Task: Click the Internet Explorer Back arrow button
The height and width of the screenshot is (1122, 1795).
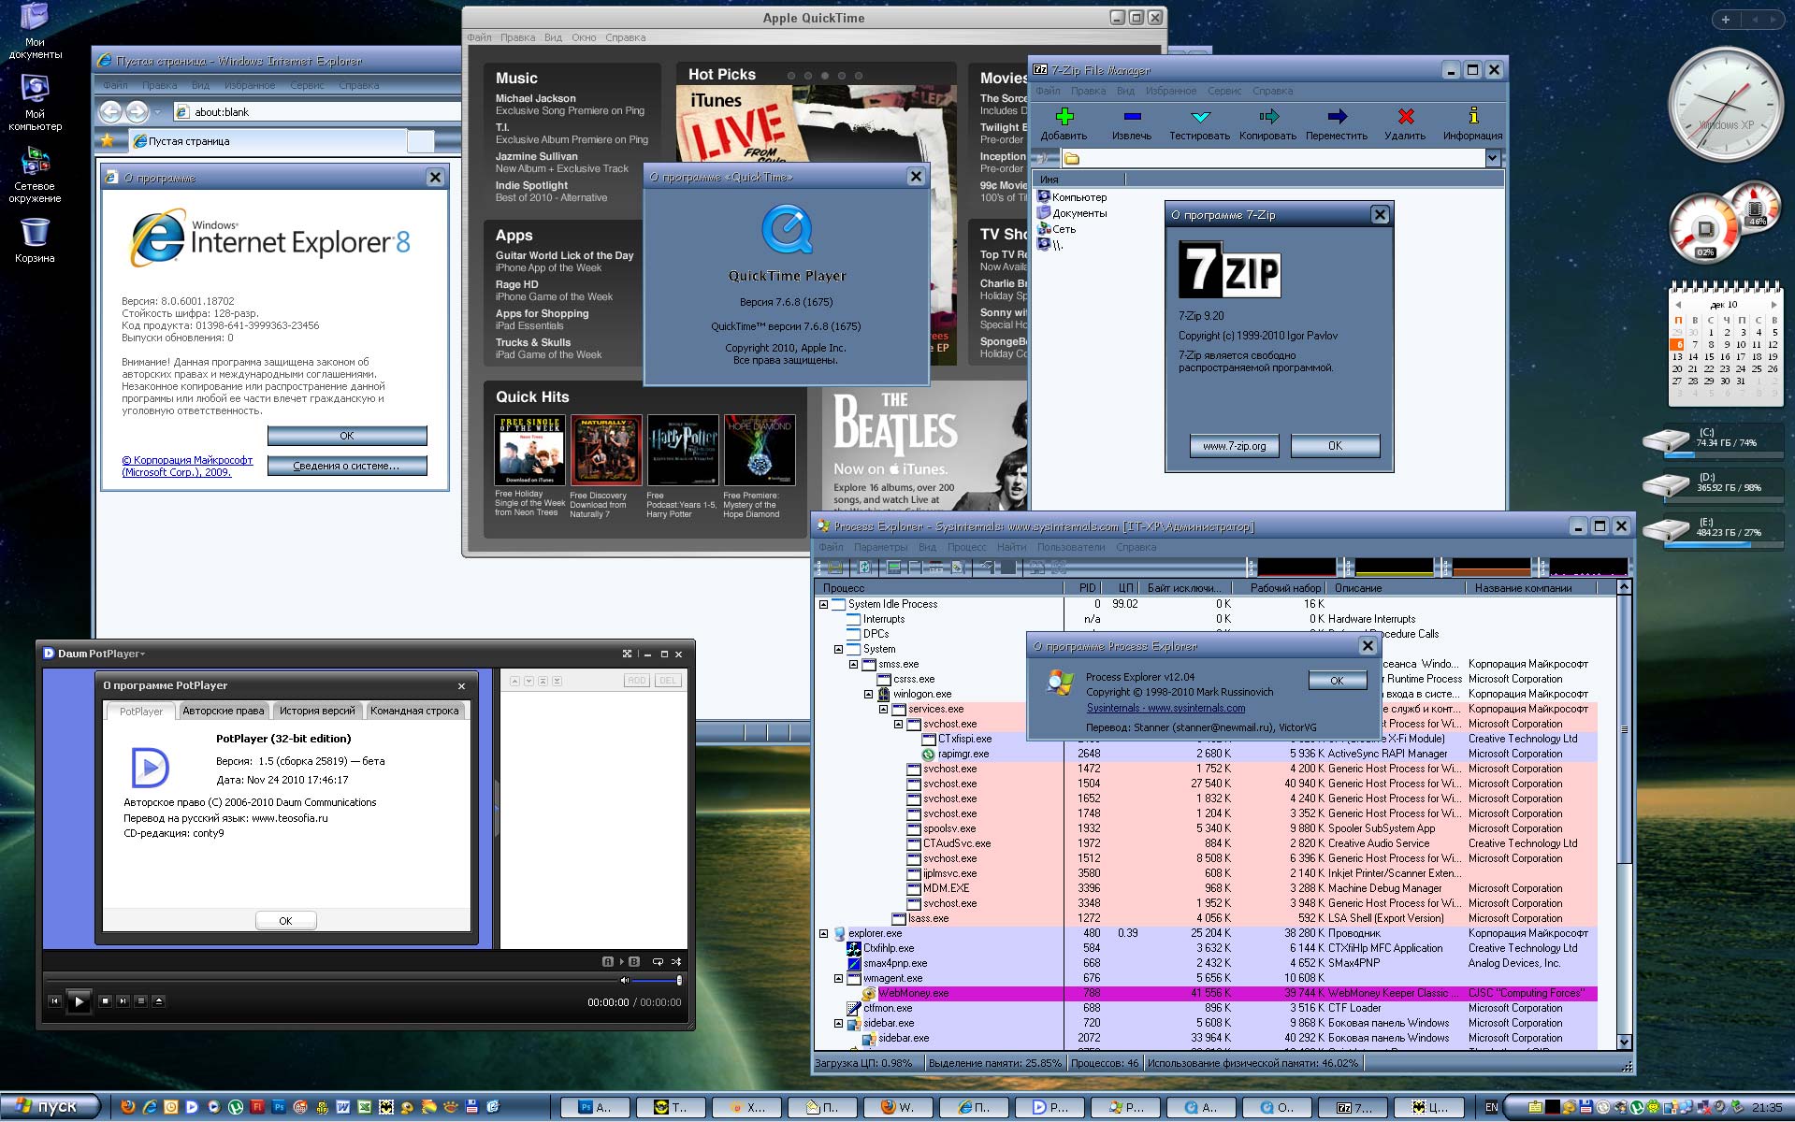Action: click(x=110, y=112)
